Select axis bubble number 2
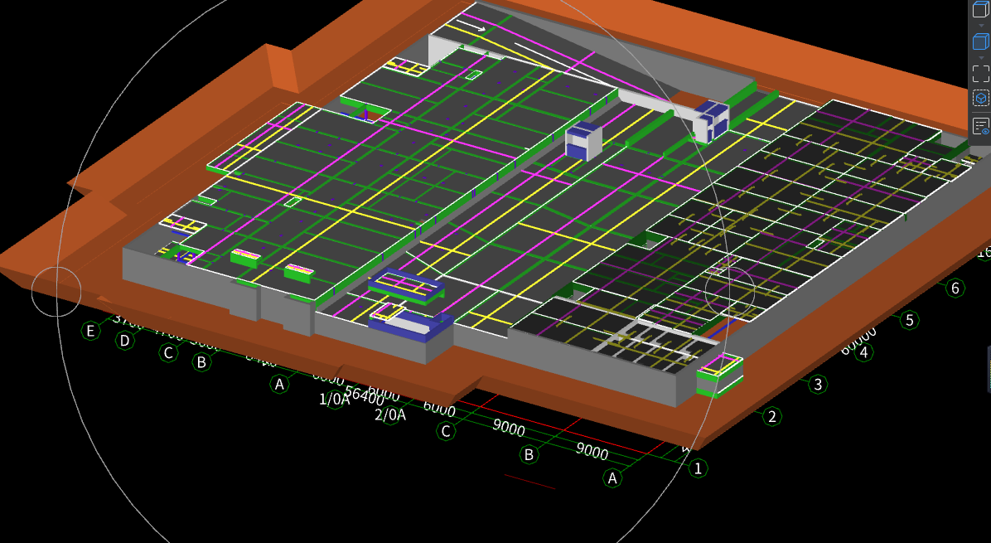The height and width of the screenshot is (543, 991). pos(771,416)
